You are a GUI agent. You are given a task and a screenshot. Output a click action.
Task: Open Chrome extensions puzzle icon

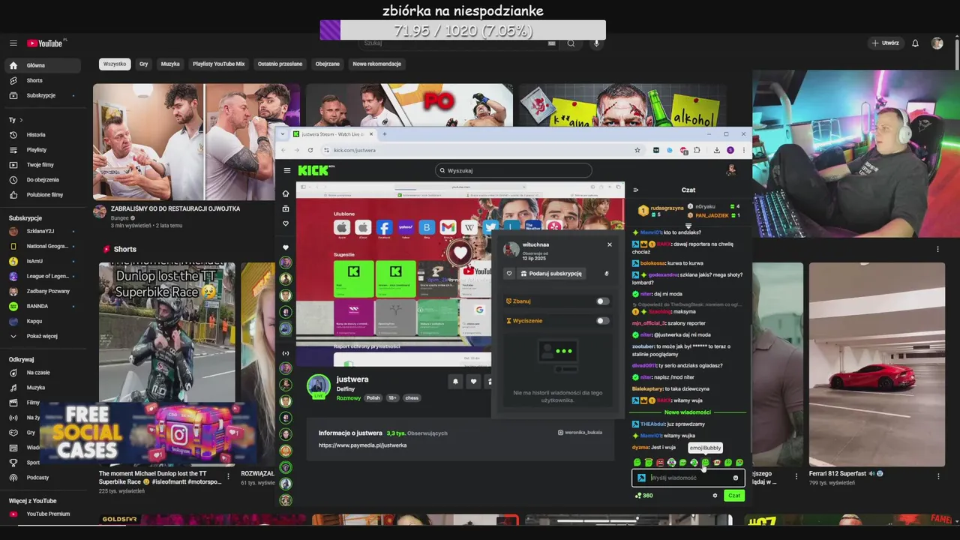697,150
